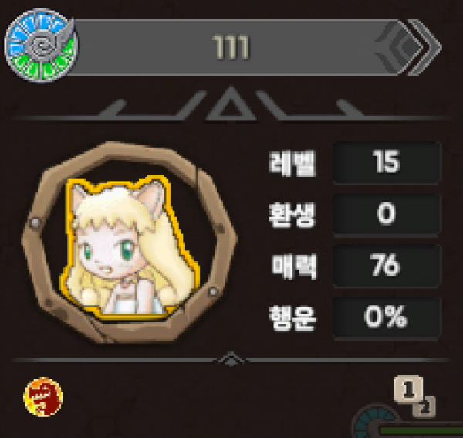Select the blonde cat-girl character portrait

(130, 248)
